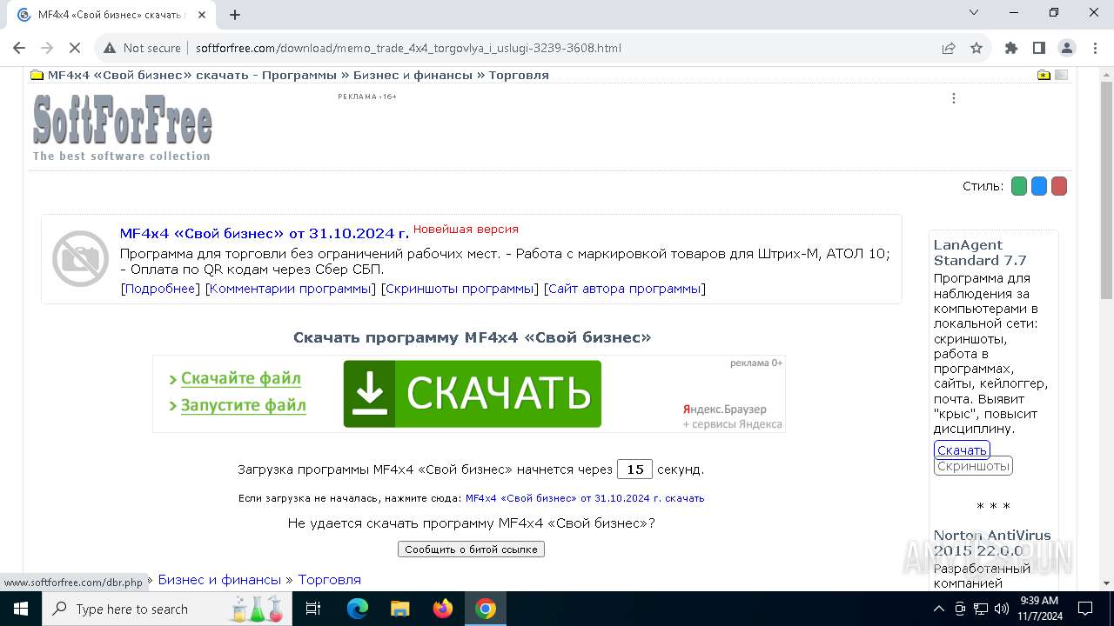Click Скачать button for LanAgent

(x=962, y=450)
